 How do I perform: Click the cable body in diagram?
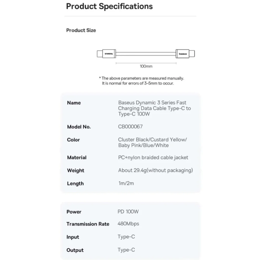pyautogui.click(x=146, y=54)
